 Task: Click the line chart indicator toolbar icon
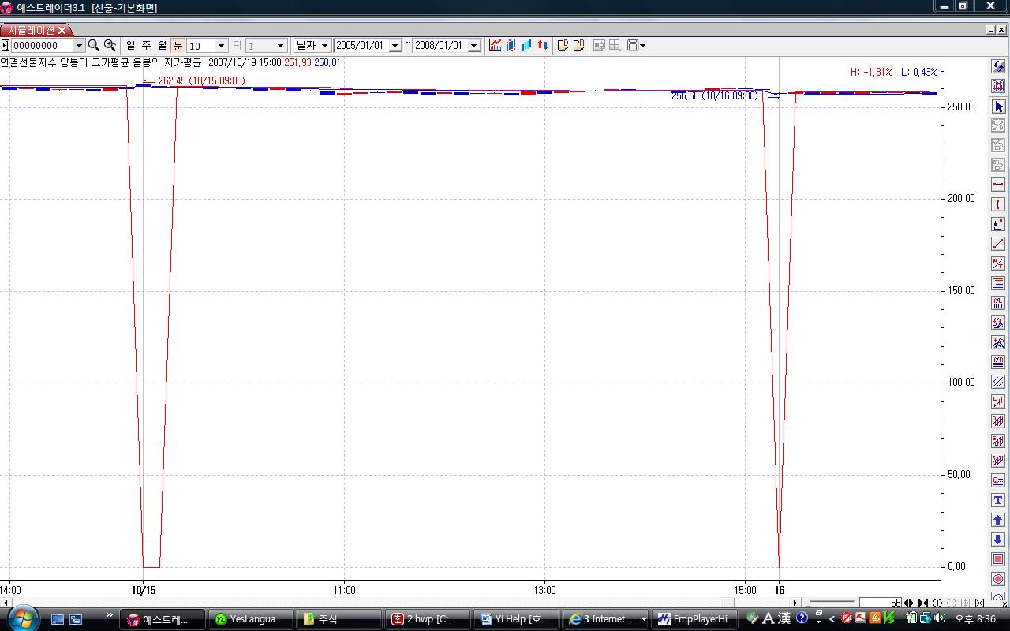tap(496, 46)
